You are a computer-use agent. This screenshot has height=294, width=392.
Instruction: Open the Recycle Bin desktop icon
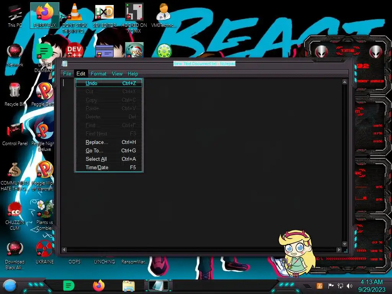pos(15,95)
